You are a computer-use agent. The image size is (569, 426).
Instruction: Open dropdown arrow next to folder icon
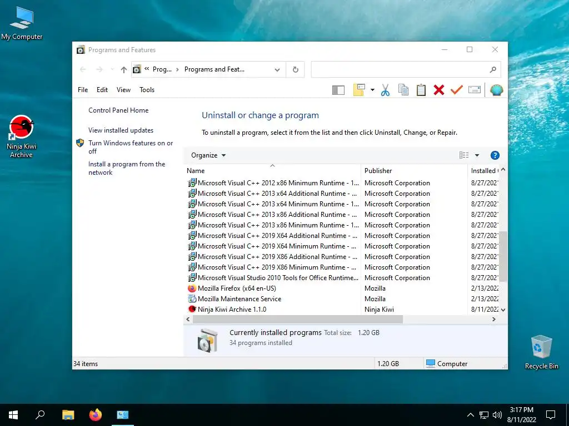click(372, 90)
